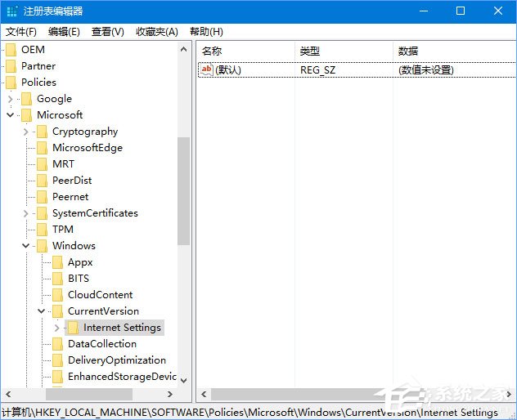Image resolution: width=517 pixels, height=420 pixels.
Task: Select the PeerDist key label
Action: coord(72,181)
